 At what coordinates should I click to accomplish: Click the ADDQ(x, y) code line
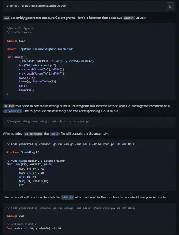pyautogui.click(x=27, y=78)
